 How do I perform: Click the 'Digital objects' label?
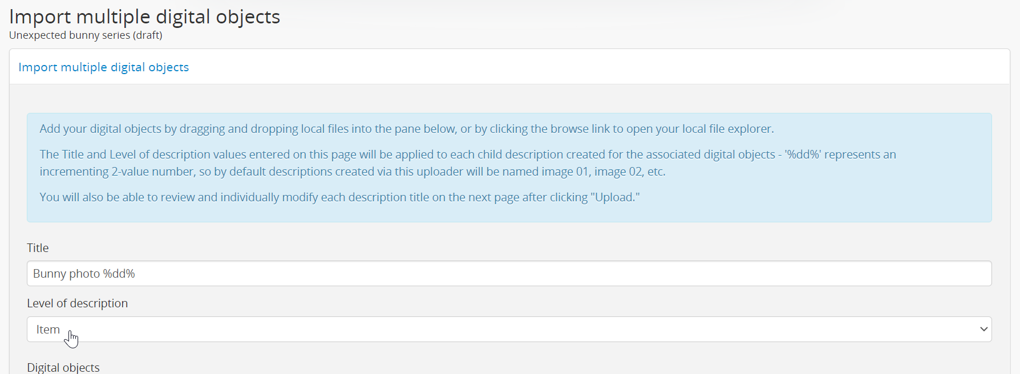click(x=63, y=367)
